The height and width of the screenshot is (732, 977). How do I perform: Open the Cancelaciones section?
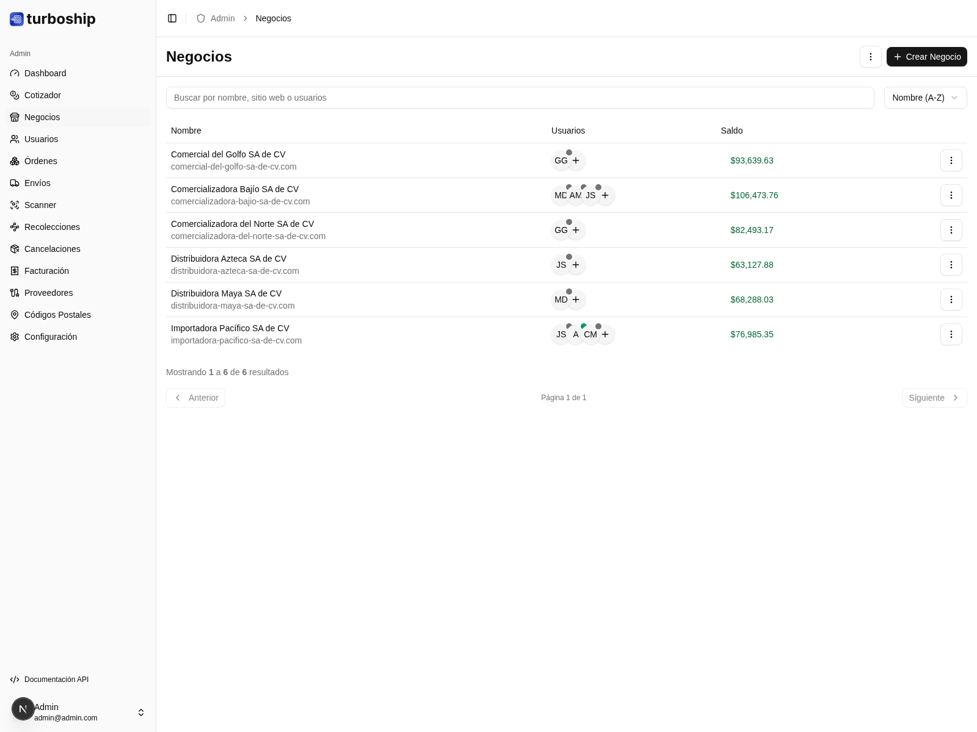click(x=52, y=249)
